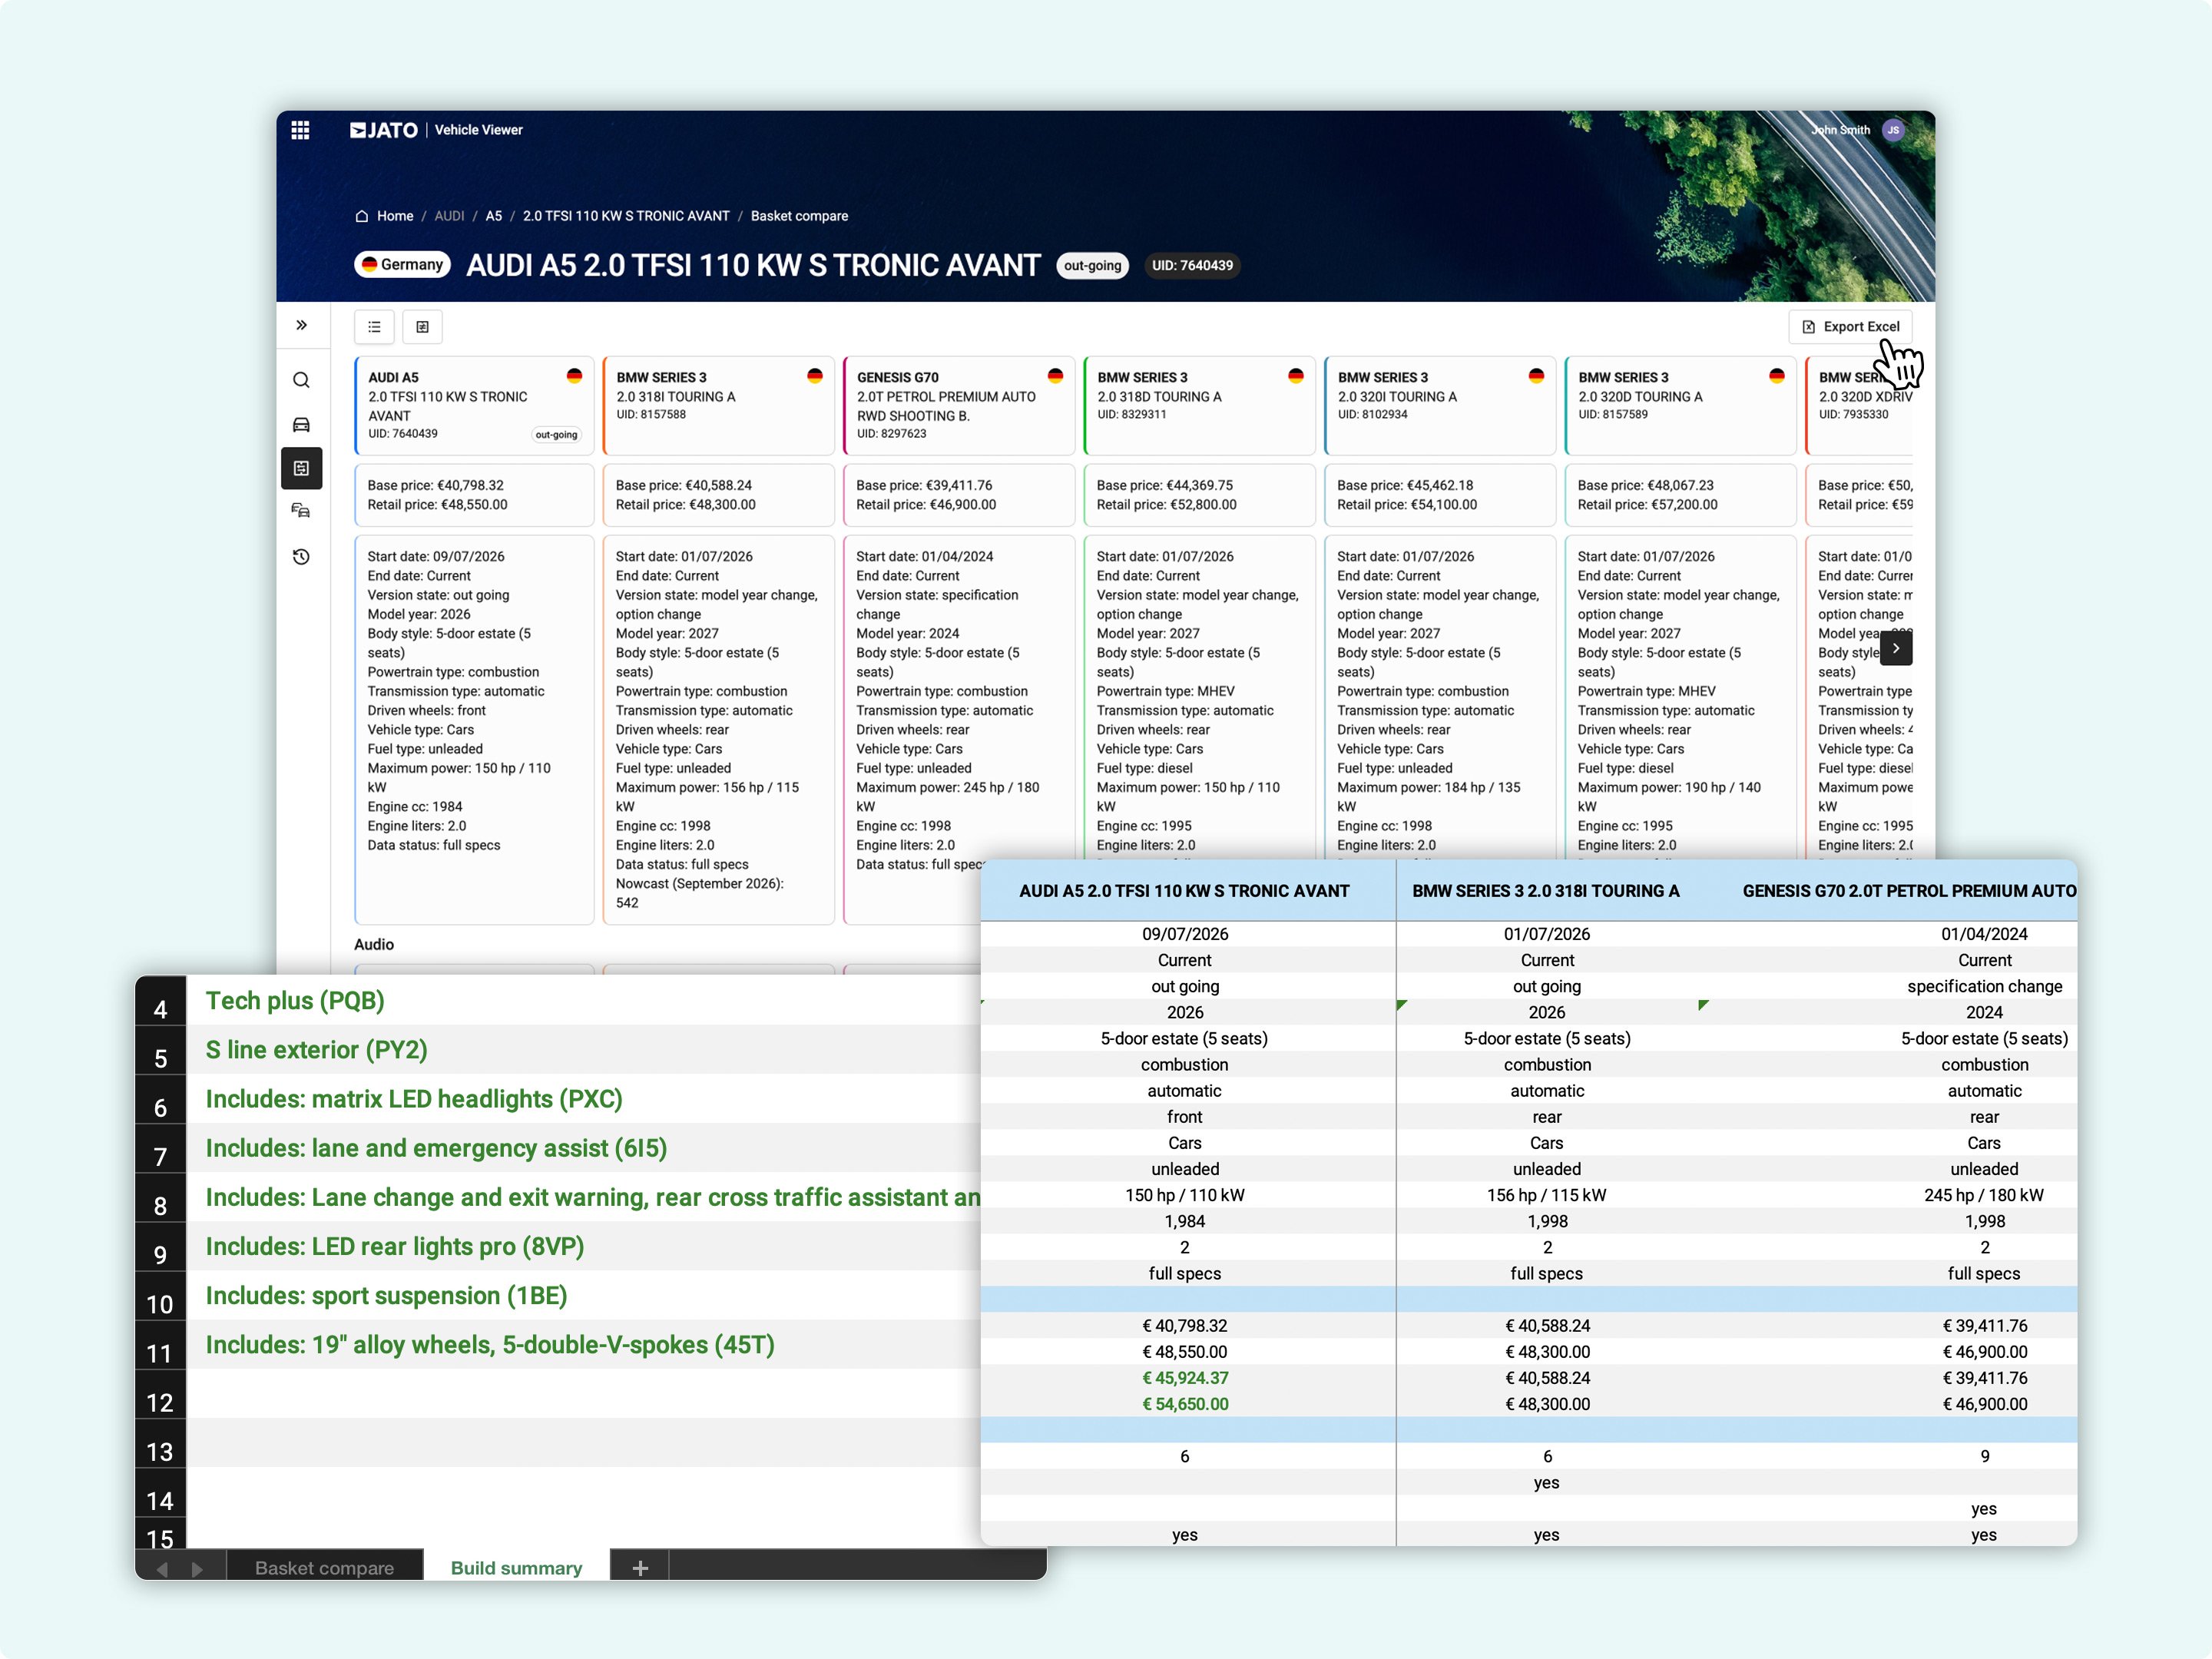Open the vehicle comparison chat sidebar icon
Image resolution: width=2212 pixels, height=1659 pixels.
301,511
